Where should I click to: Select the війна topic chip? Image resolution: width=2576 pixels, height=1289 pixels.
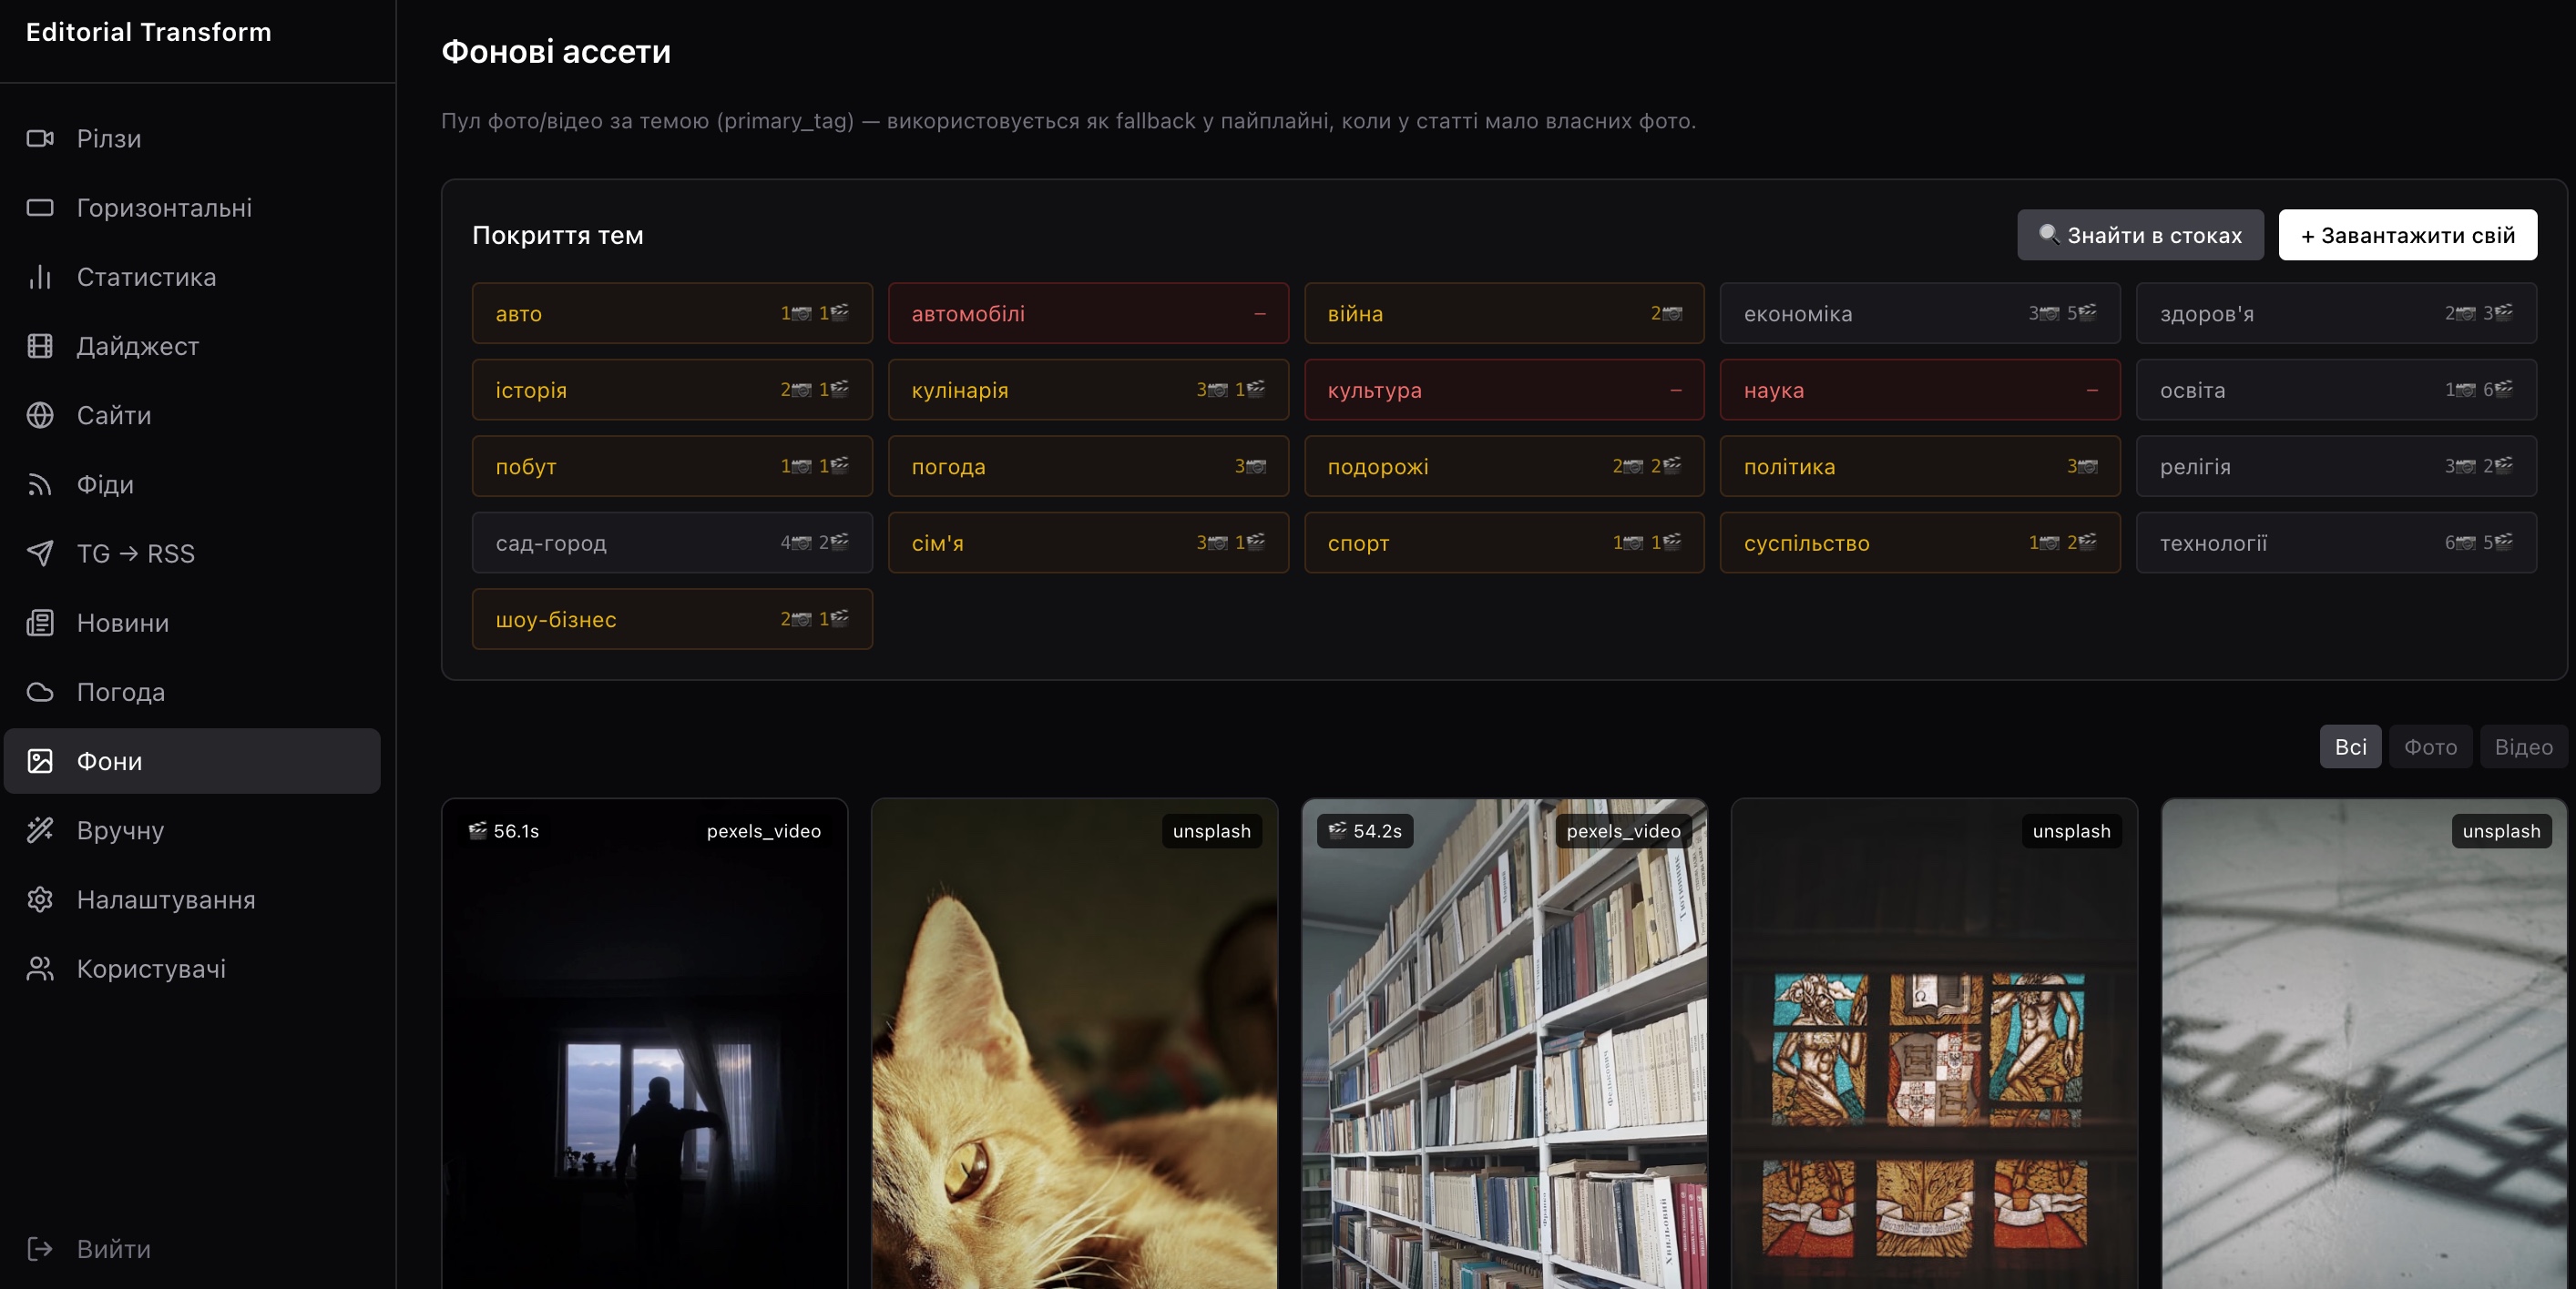(1504, 313)
